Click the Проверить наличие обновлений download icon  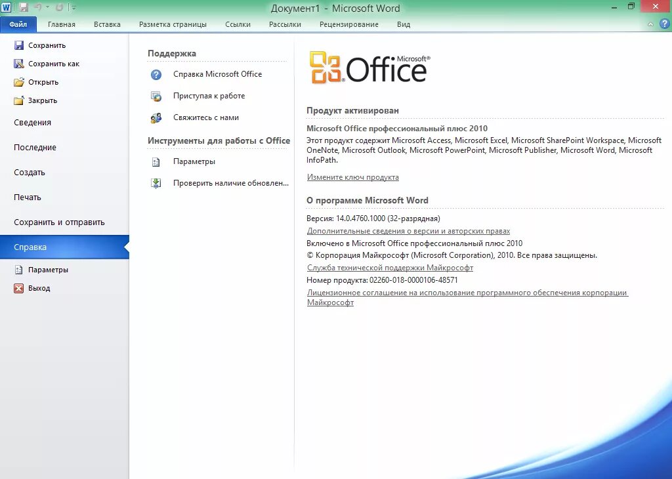coord(156,183)
